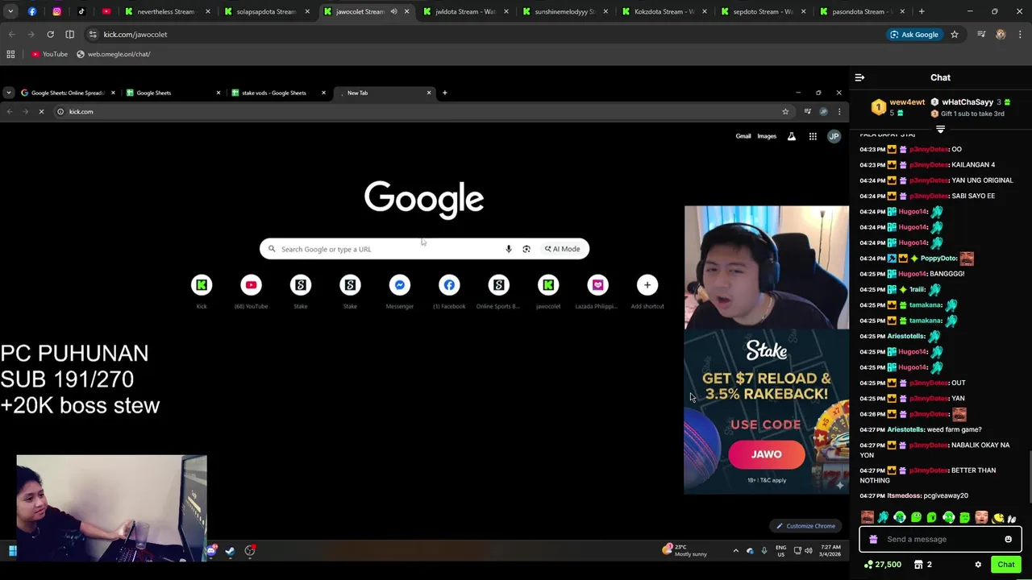Click the Ask Google button

[914, 35]
